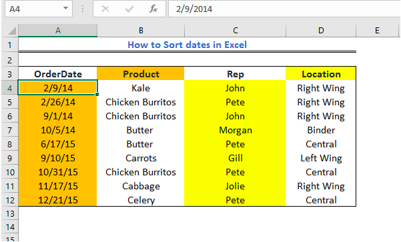Select row 7 header
The height and width of the screenshot is (242, 401).
(10, 130)
